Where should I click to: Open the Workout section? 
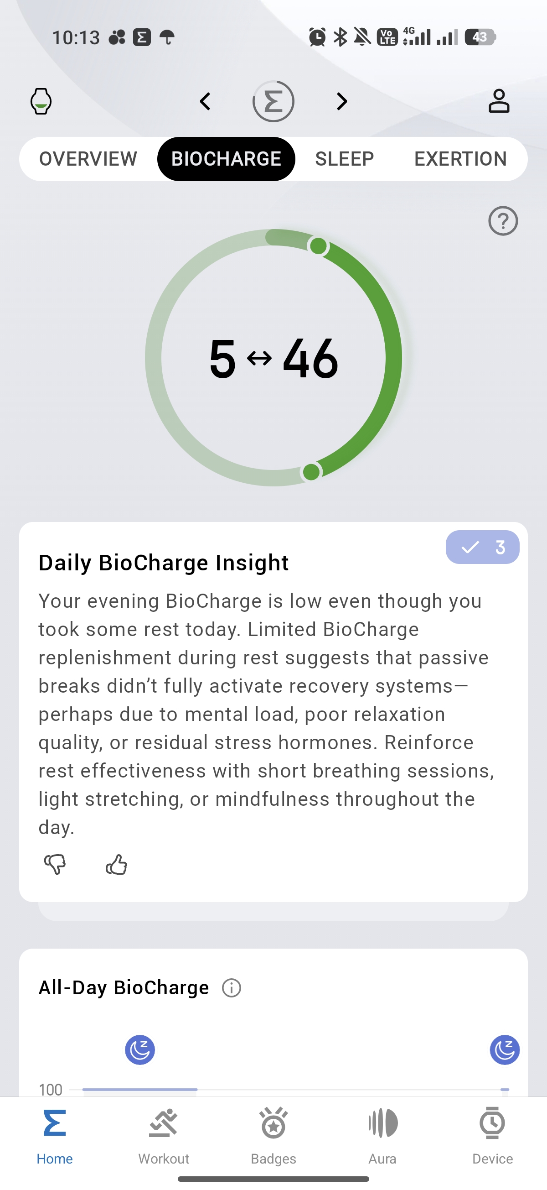point(164,1136)
